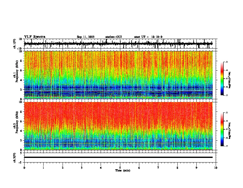Click the ch.2 'Frequency (kHz)' axis label
243x188 pixels.
pos(17,122)
